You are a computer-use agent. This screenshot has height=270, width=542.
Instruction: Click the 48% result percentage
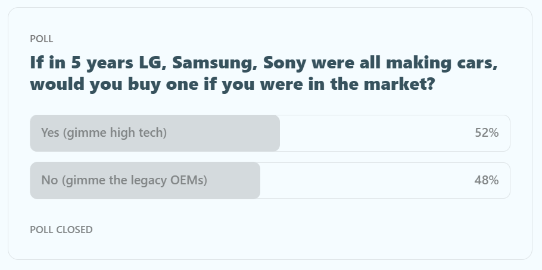(486, 180)
